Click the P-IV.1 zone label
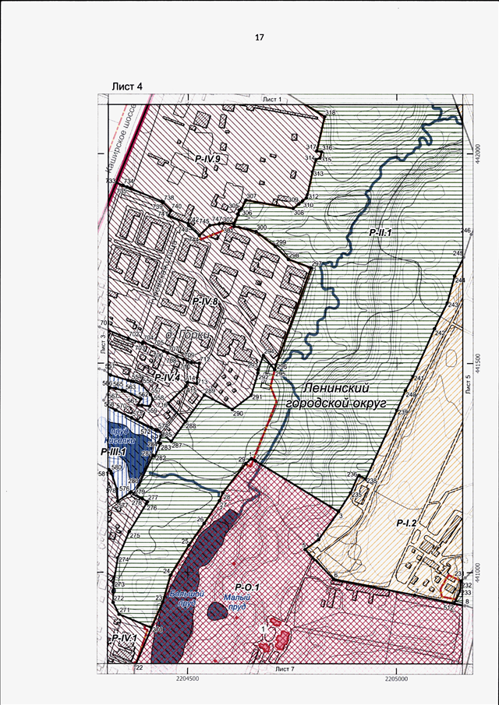Screen dimensions: 499x705 point(123,639)
